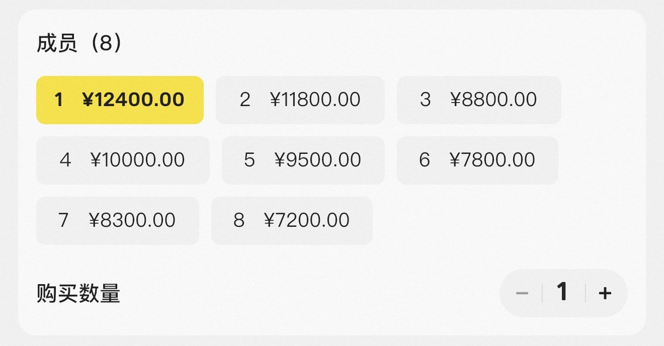
Task: Click the purchase quantity value 1
Action: [562, 292]
